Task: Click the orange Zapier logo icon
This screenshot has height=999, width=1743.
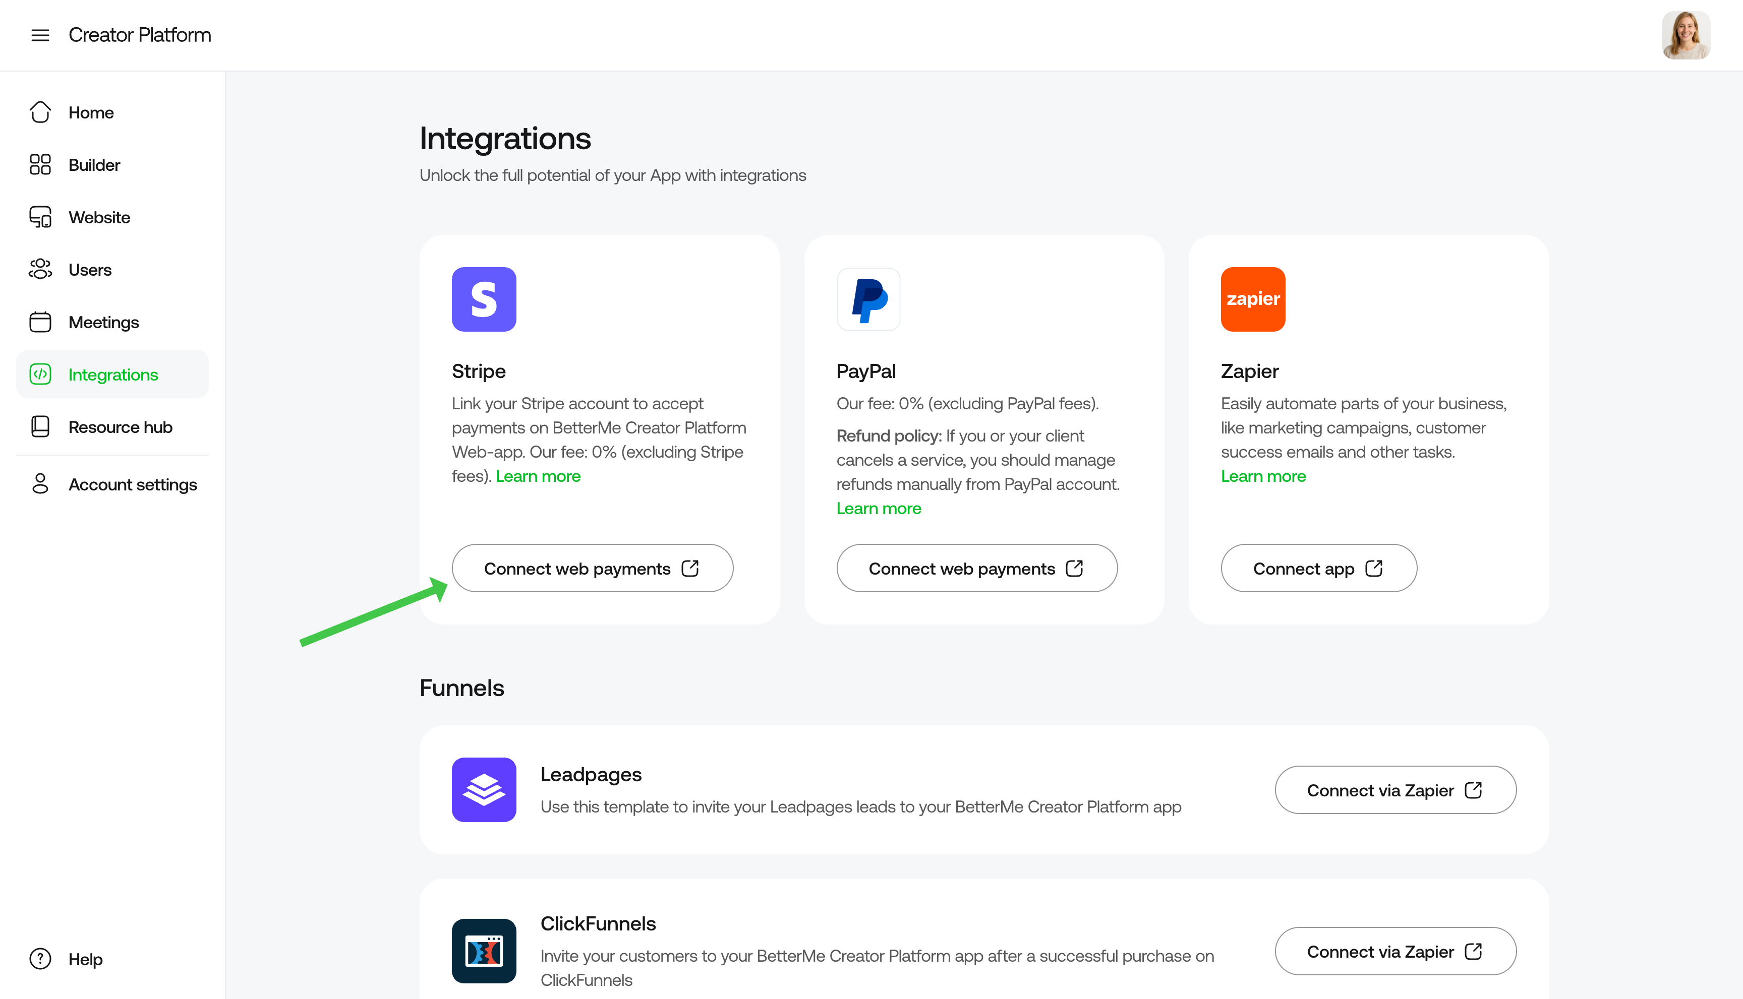Action: (1253, 299)
